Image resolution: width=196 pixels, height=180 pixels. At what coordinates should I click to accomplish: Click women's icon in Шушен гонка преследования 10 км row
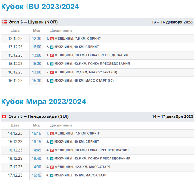pyautogui.click(x=52, y=55)
